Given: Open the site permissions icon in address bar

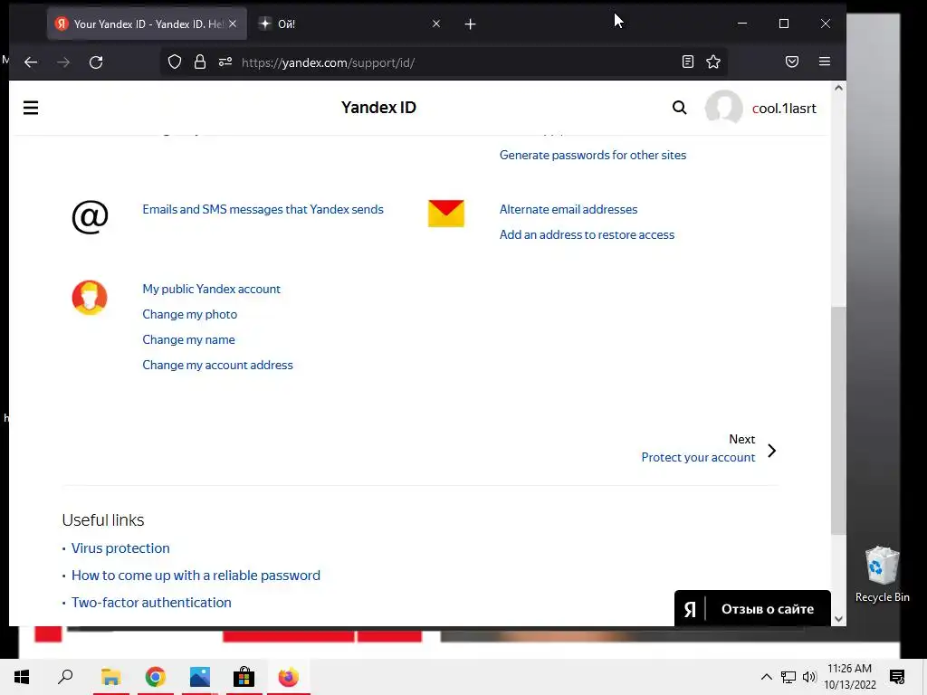Looking at the screenshot, I should coord(225,62).
